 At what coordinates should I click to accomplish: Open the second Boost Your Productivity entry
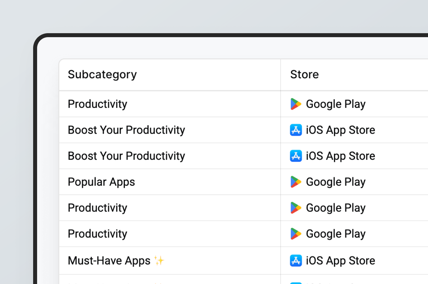click(126, 156)
